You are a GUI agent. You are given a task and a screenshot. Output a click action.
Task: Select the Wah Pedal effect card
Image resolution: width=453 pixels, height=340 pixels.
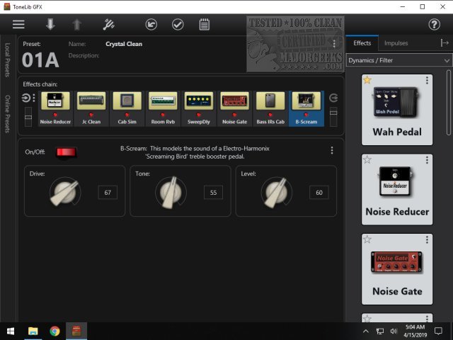(397, 110)
